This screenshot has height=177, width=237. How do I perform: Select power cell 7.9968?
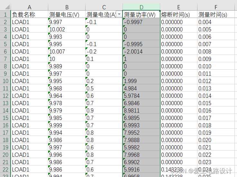(141, 155)
